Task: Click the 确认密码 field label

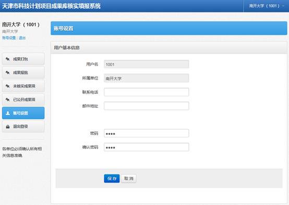Action: click(x=90, y=147)
